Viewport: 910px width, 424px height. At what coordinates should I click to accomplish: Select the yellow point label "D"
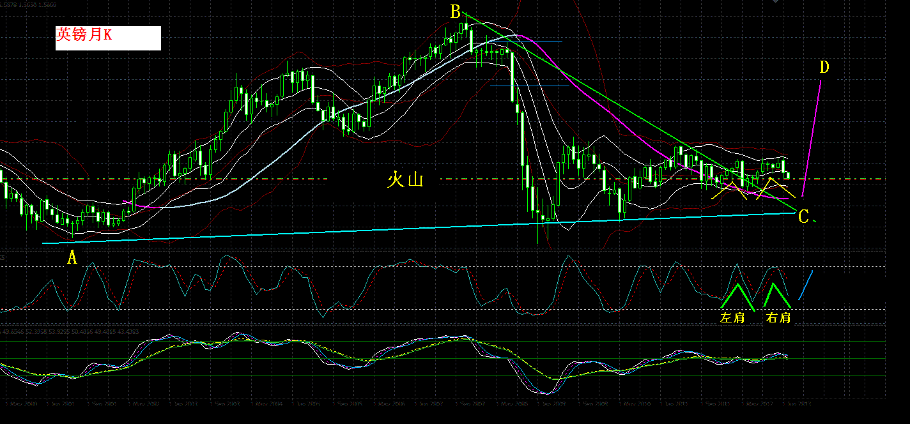(x=824, y=67)
